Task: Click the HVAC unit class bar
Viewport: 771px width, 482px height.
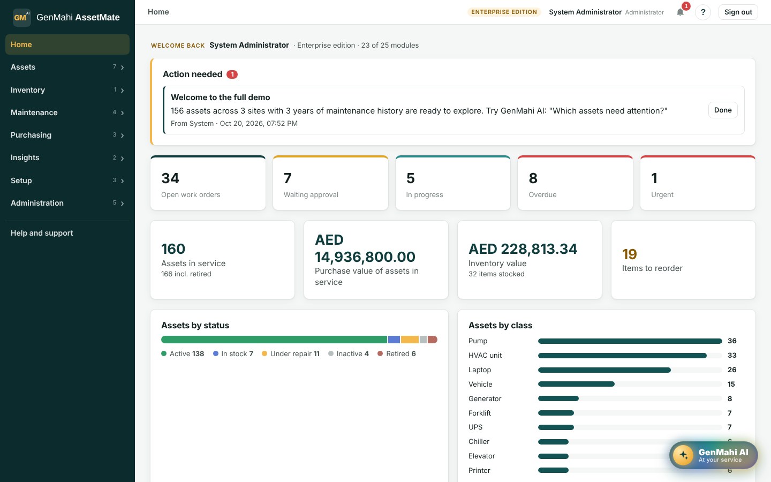Action: (622, 356)
